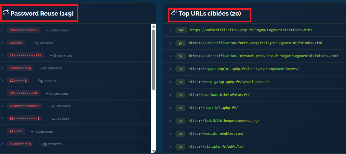Click the Password Reuse swap-arrows icon
Image resolution: width=346 pixels, height=154 pixels.
point(6,12)
